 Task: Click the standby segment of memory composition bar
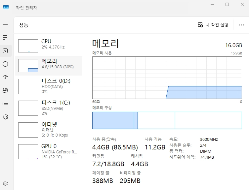coord(156,120)
